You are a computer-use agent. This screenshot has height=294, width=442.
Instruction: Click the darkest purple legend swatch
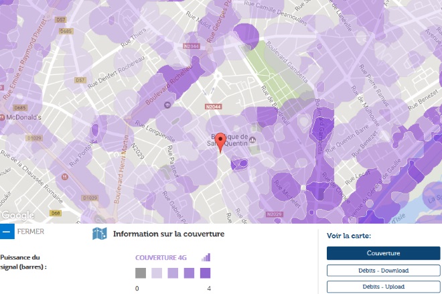(205, 273)
